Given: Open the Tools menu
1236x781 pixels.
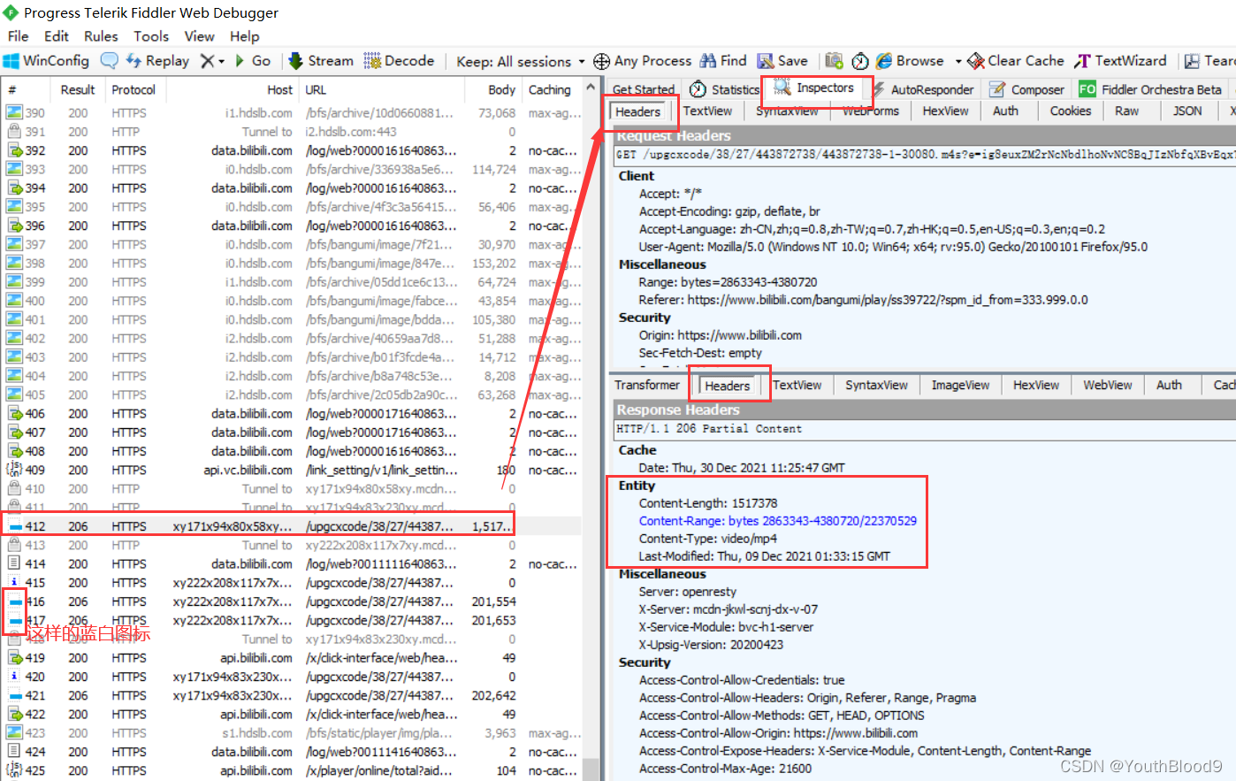Looking at the screenshot, I should pos(151,36).
